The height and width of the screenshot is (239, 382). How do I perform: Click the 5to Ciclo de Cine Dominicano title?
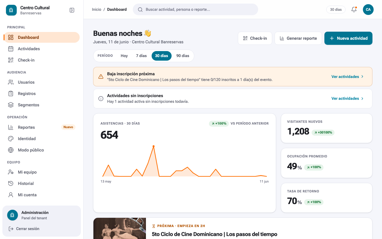(215, 234)
